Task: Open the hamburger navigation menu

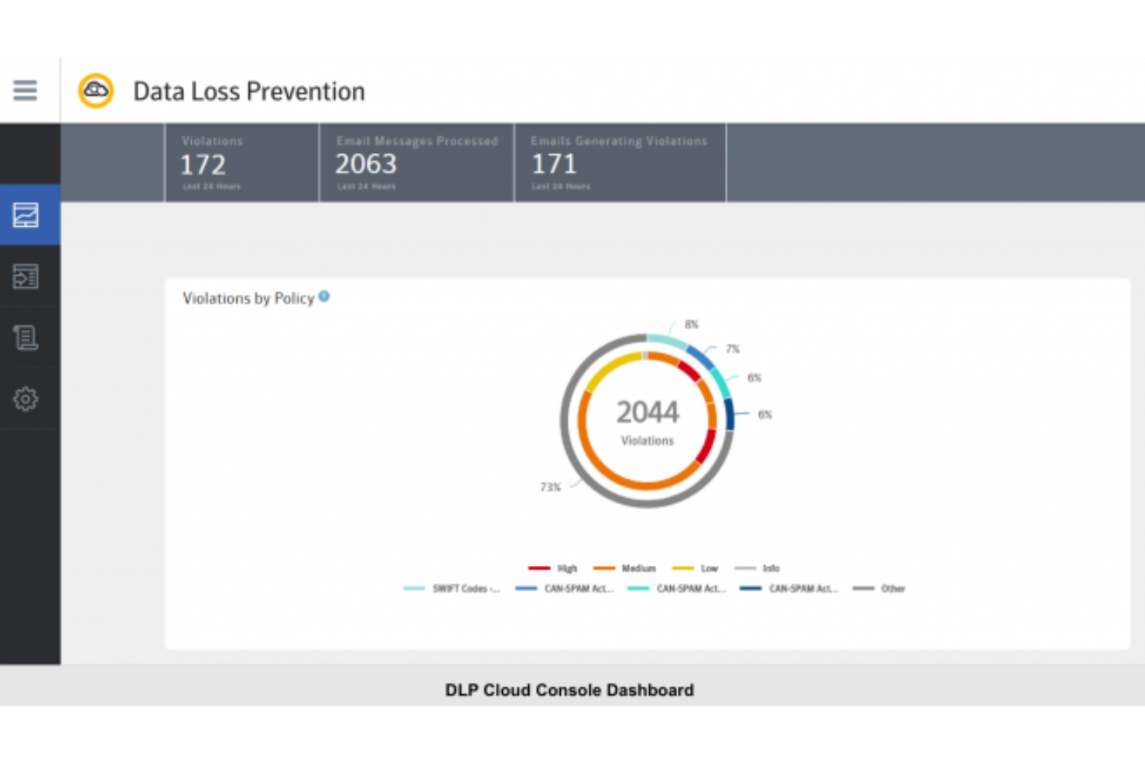Action: click(x=26, y=90)
